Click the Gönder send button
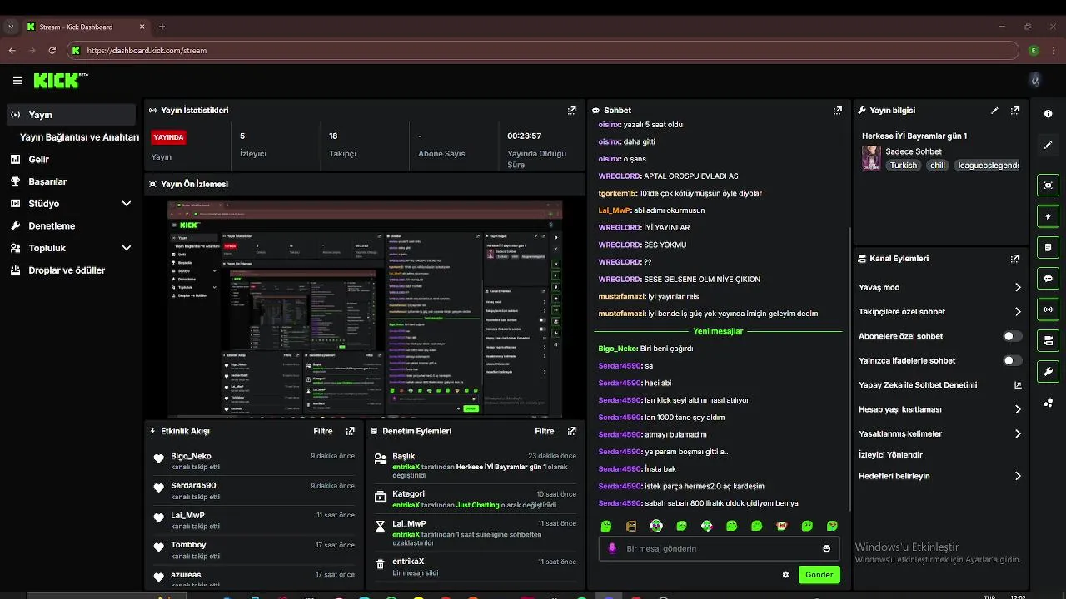The width and height of the screenshot is (1066, 599). (819, 574)
